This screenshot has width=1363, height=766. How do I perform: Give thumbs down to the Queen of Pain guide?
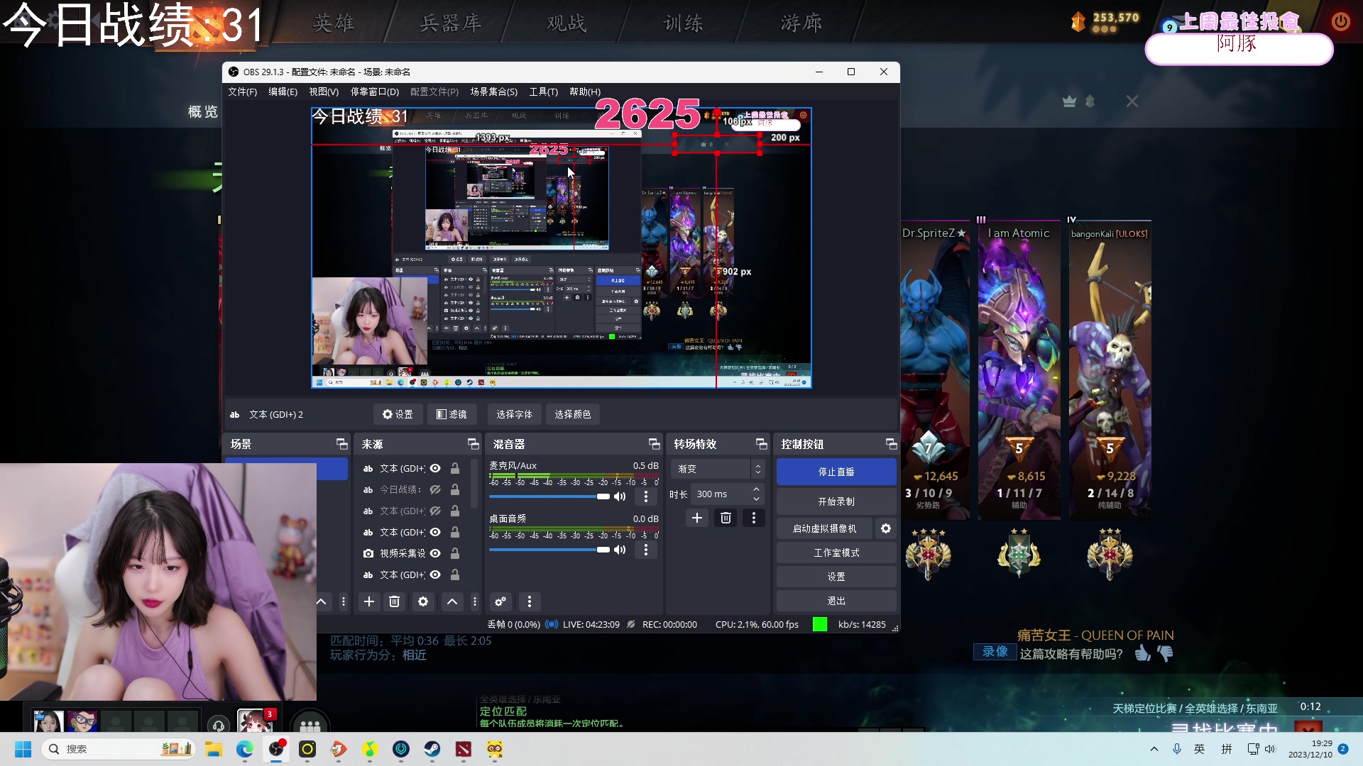(x=1166, y=653)
